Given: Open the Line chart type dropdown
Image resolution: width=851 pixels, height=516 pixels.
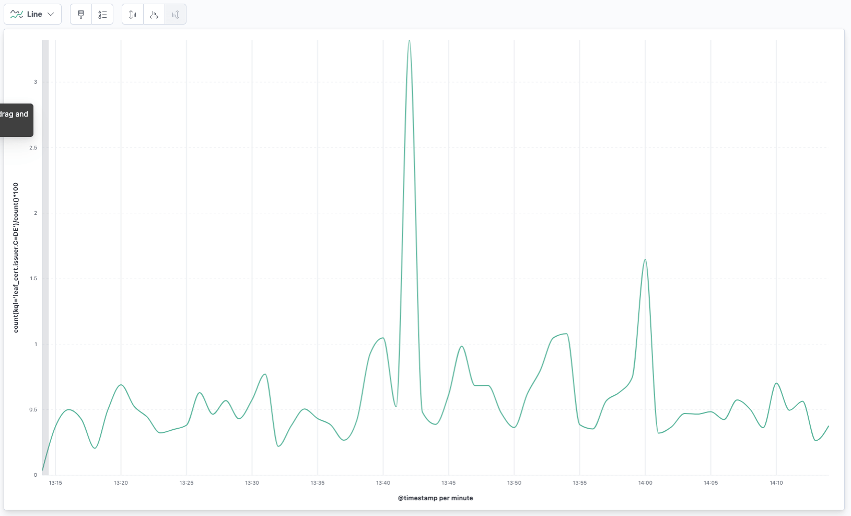Looking at the screenshot, I should 32,14.
